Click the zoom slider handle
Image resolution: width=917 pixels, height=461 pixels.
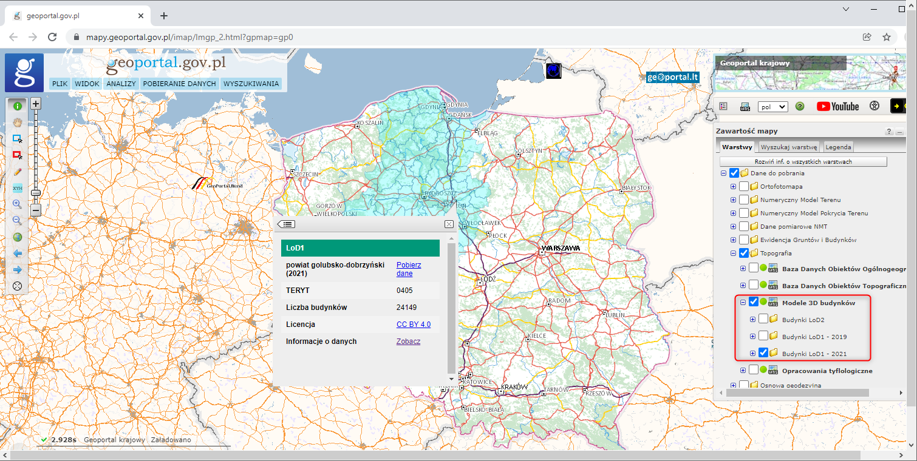tap(36, 193)
